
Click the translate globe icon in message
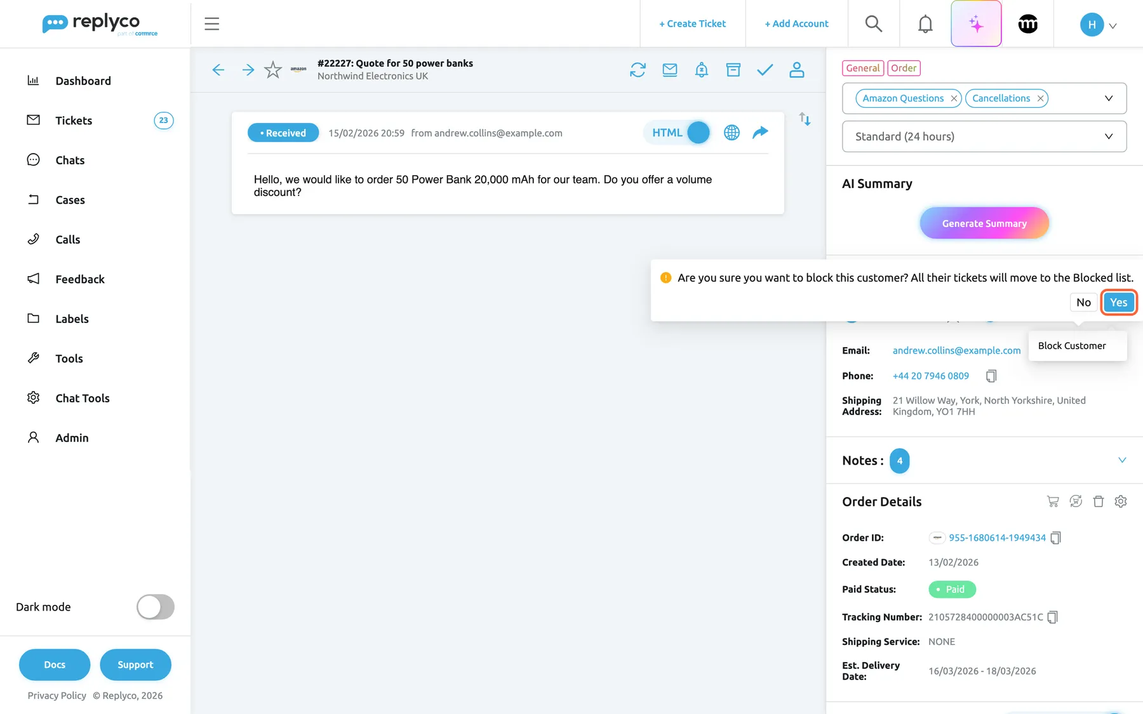pyautogui.click(x=732, y=133)
